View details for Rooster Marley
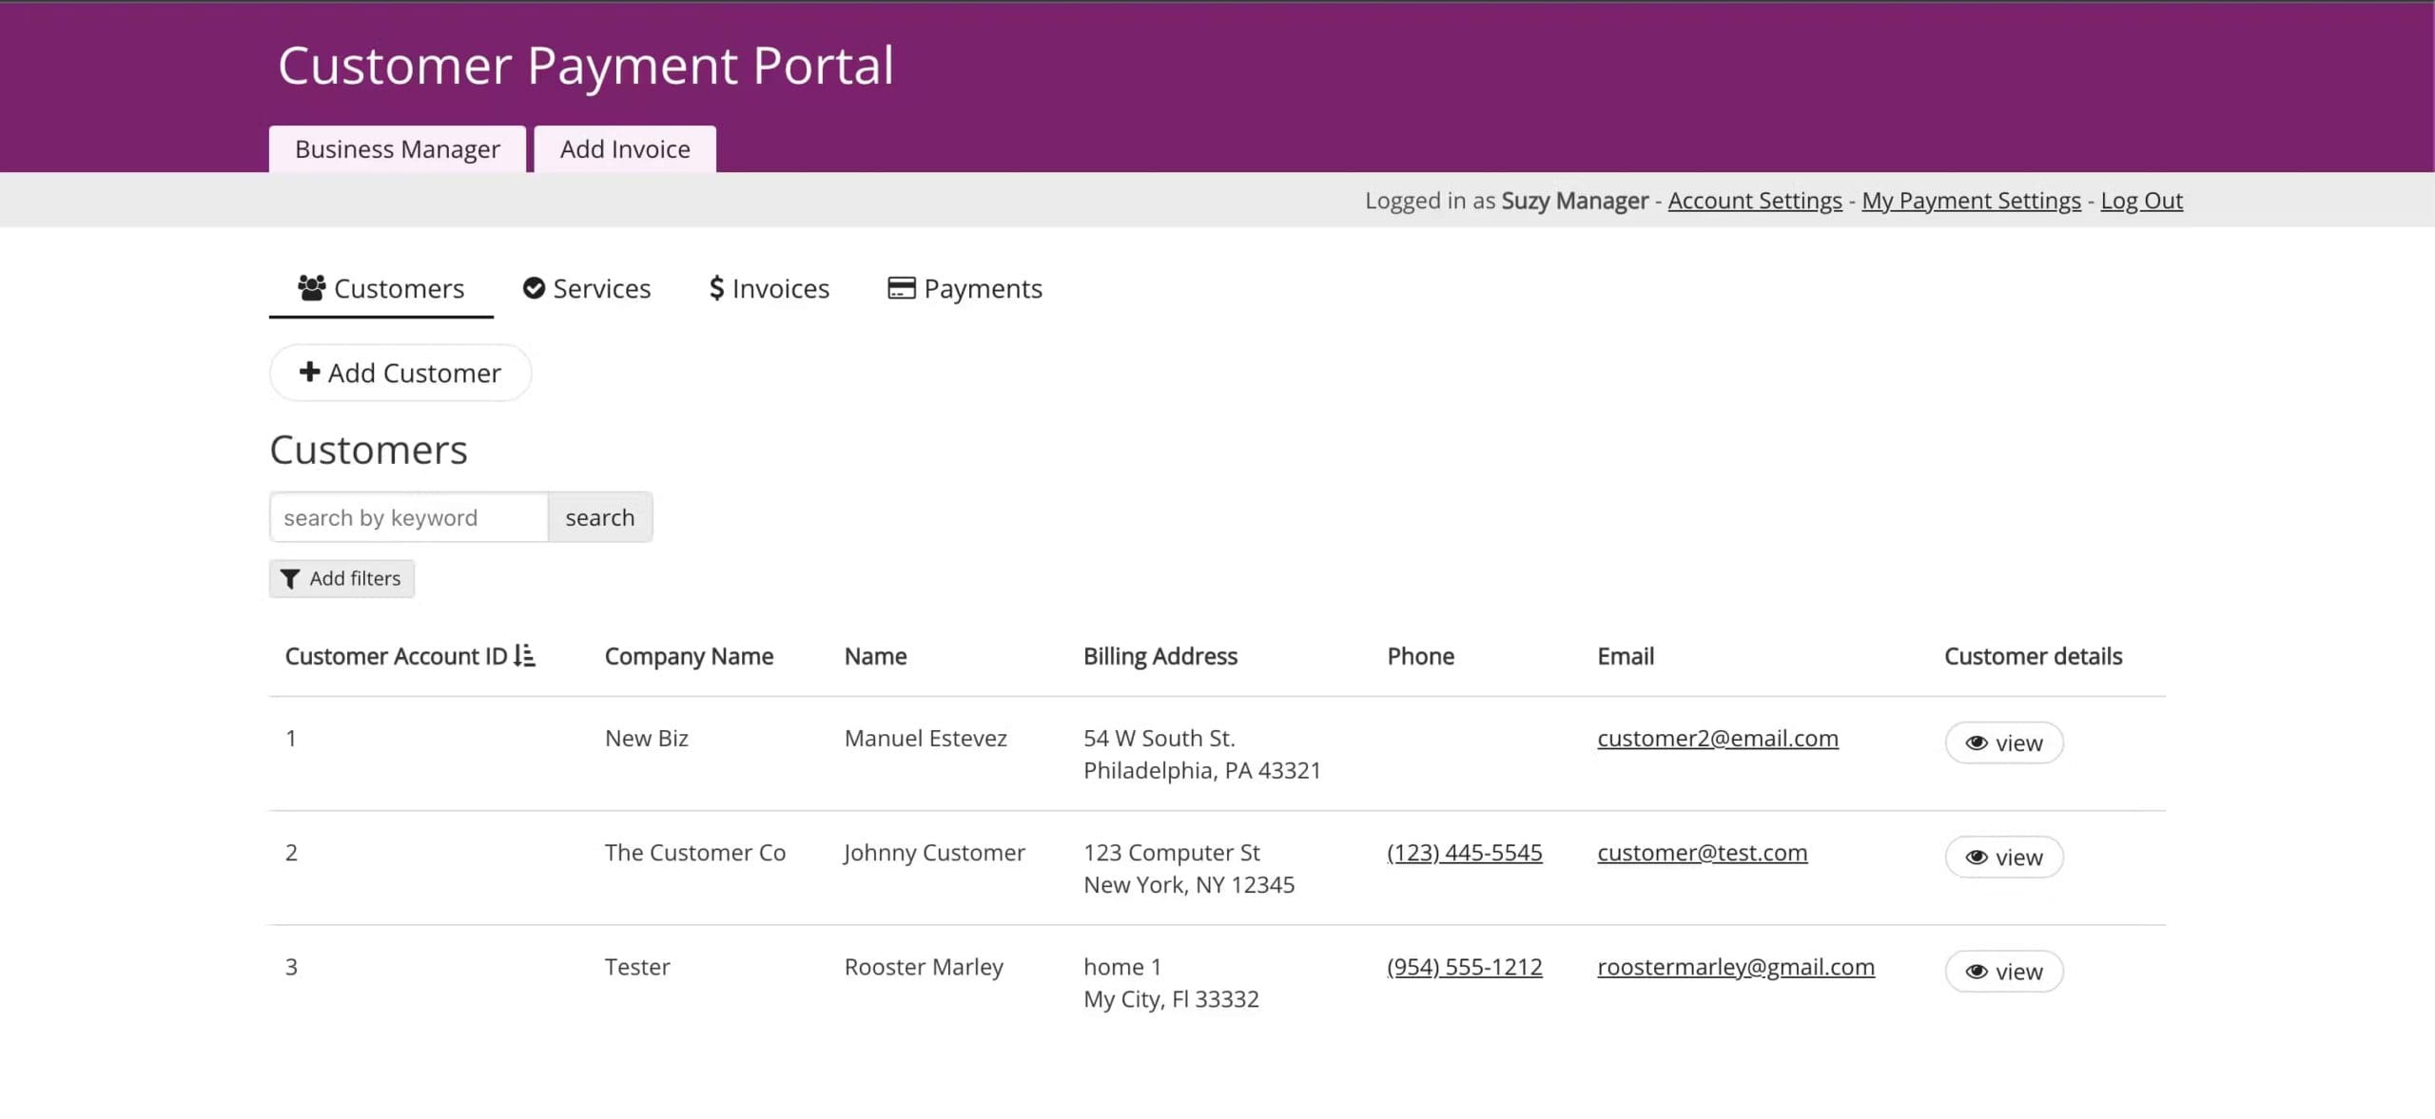 tap(2003, 972)
